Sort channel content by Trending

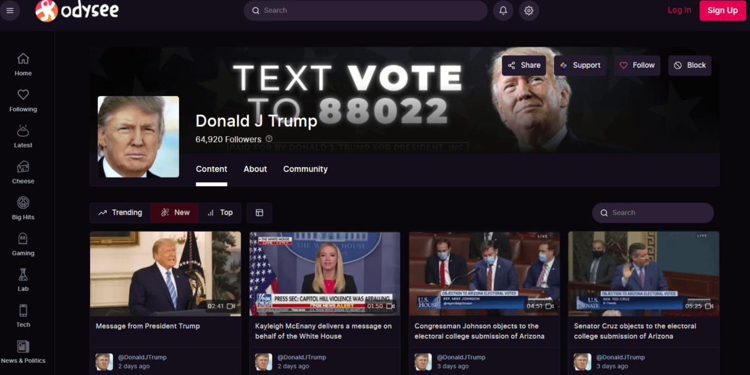pyautogui.click(x=120, y=213)
